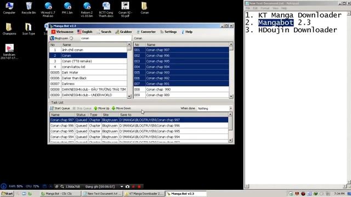Screen dimensions: 351x197
Task: Open Computer desktop icon
Action: tap(9, 8)
